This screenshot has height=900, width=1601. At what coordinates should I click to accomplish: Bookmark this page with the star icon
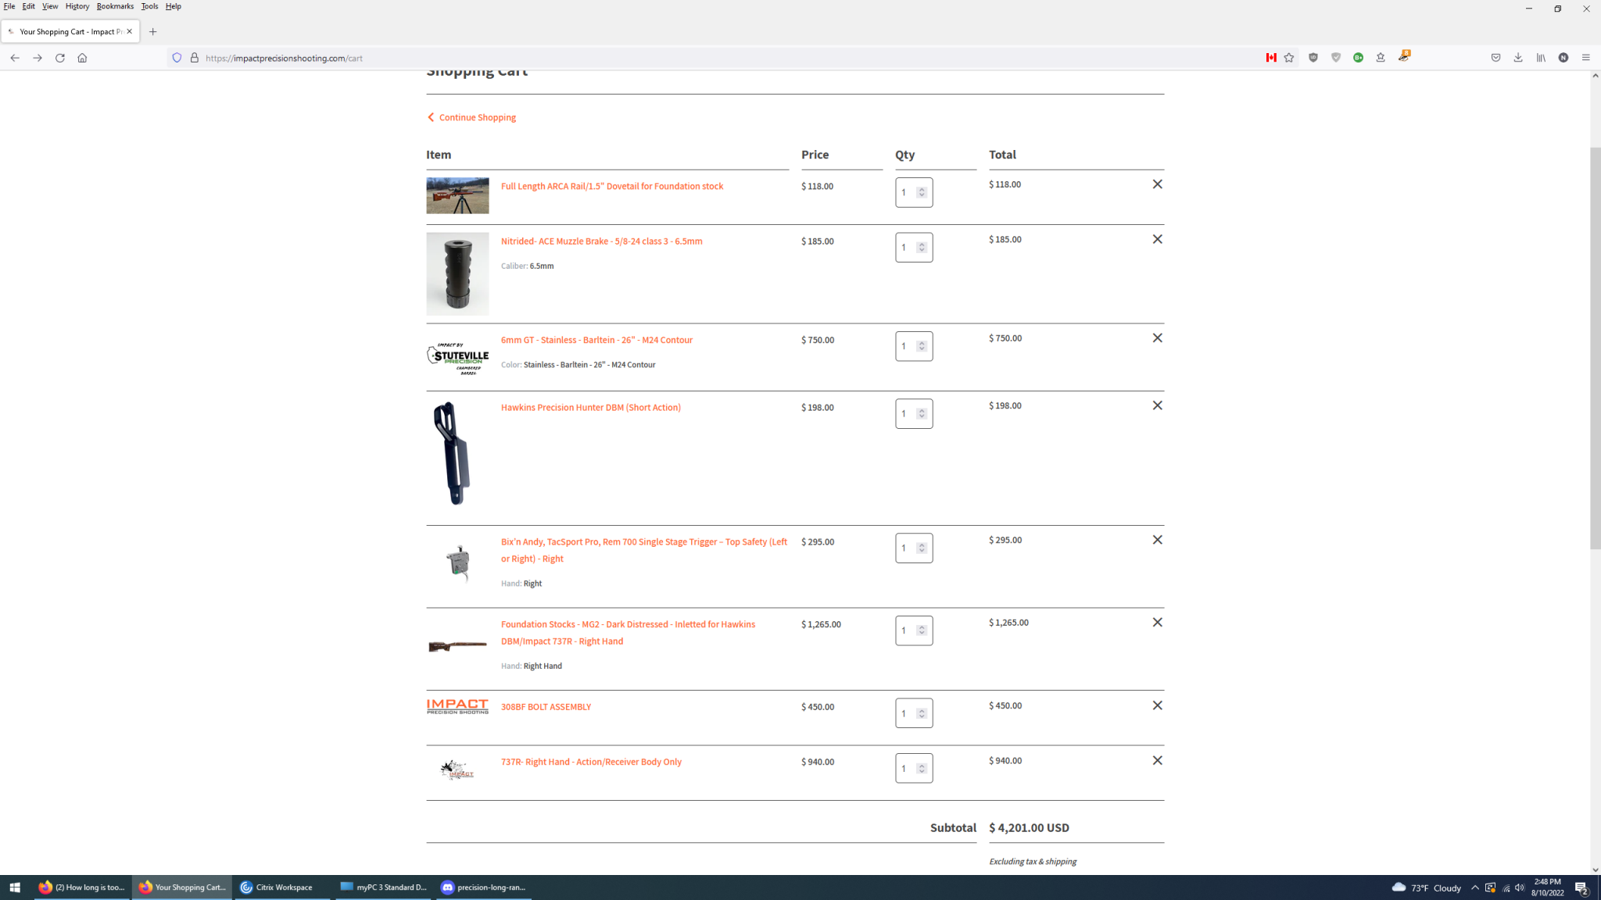tap(1289, 58)
